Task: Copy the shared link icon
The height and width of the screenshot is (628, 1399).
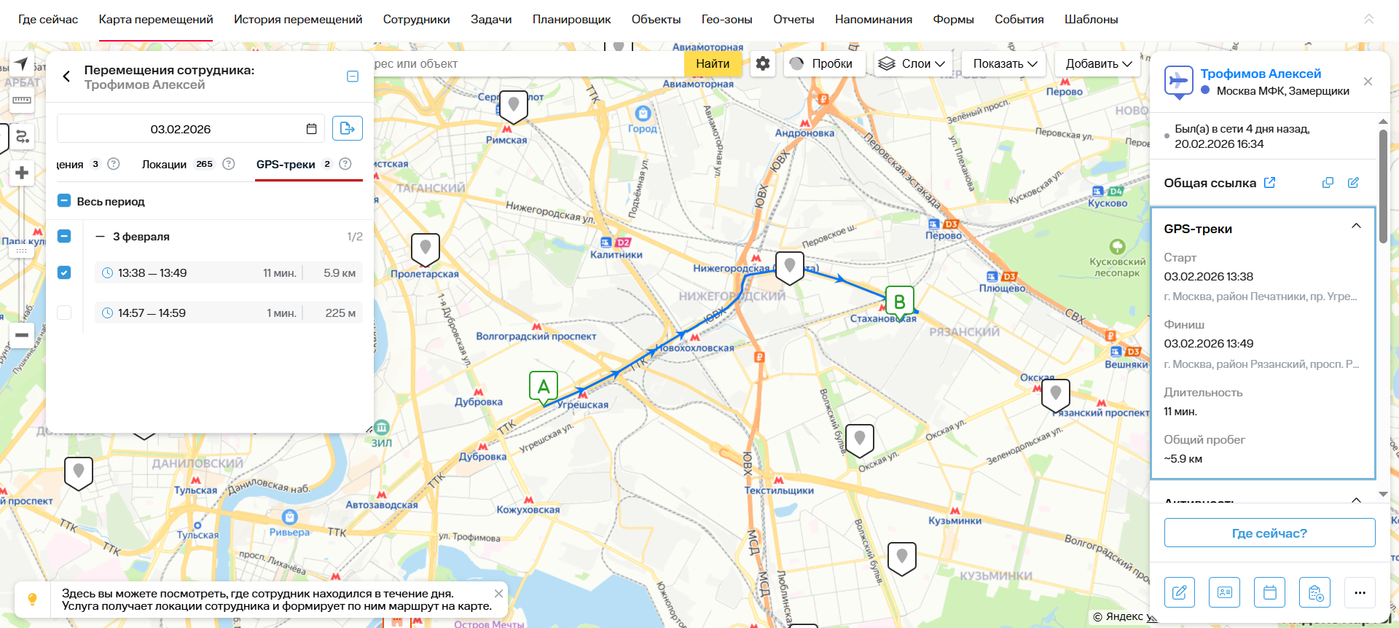Action: (1328, 183)
